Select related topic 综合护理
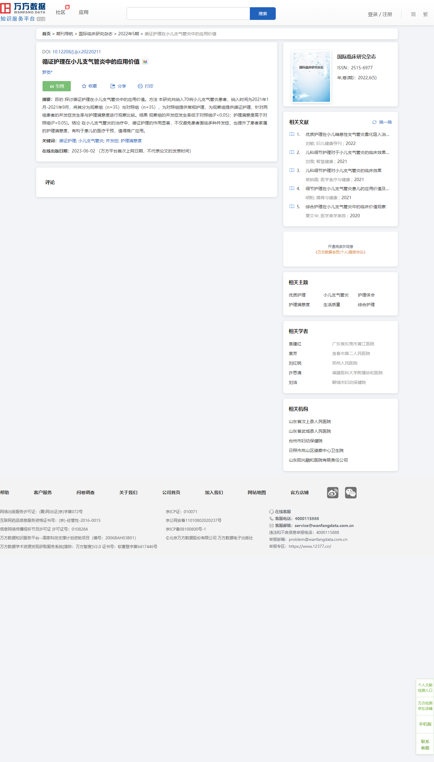 tap(366, 305)
